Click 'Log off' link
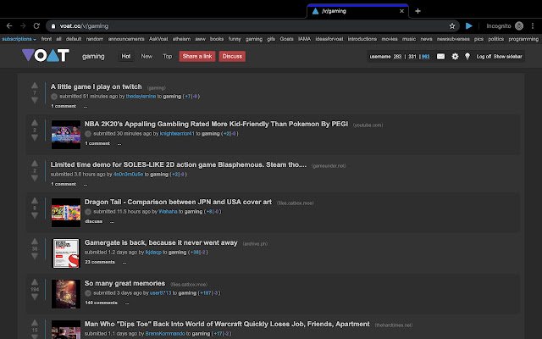Viewport: 542px width, 339px height. 484,57
